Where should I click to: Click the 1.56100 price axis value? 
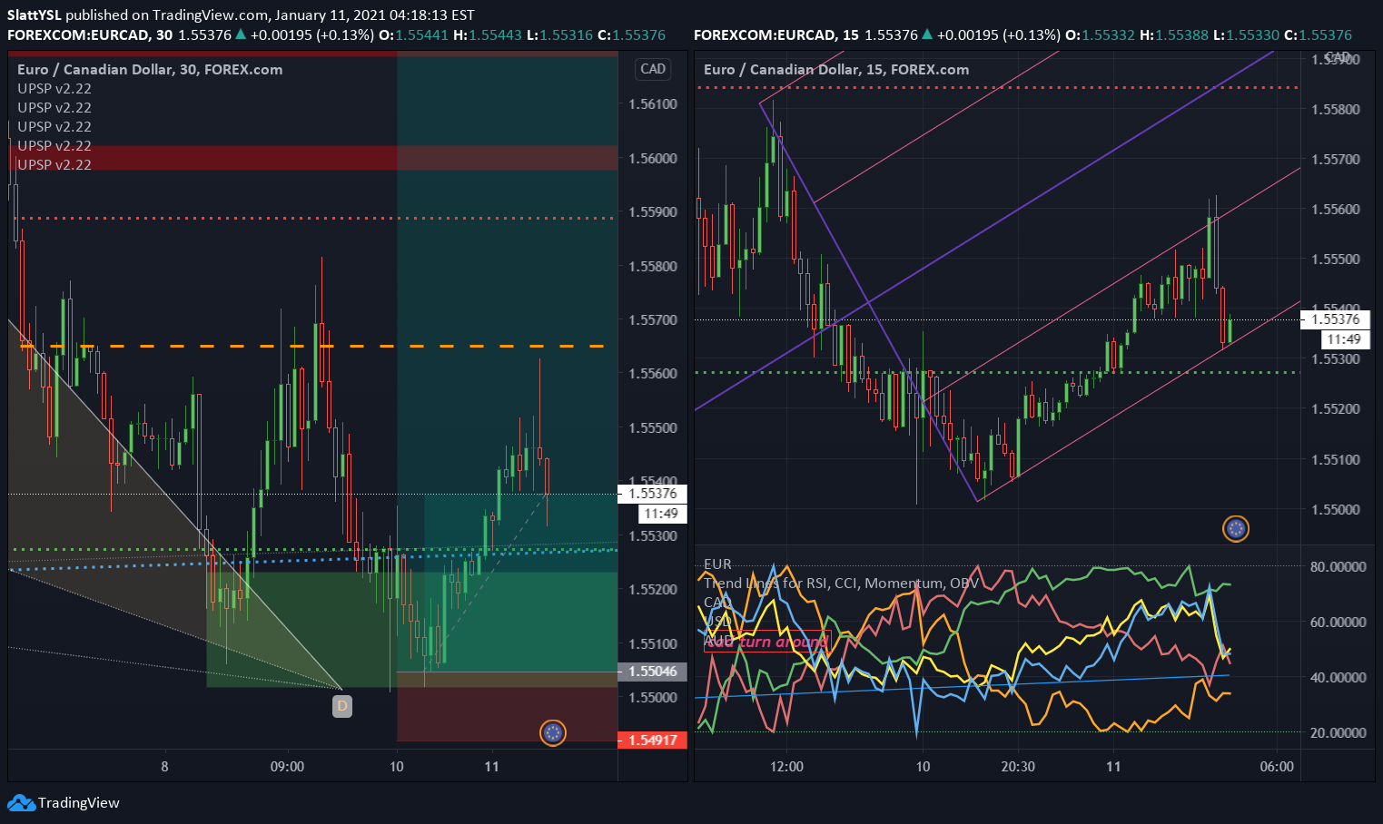[653, 104]
